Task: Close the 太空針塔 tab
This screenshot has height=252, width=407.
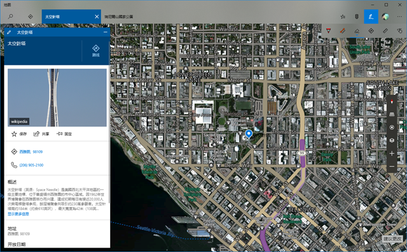Action: tap(97, 17)
